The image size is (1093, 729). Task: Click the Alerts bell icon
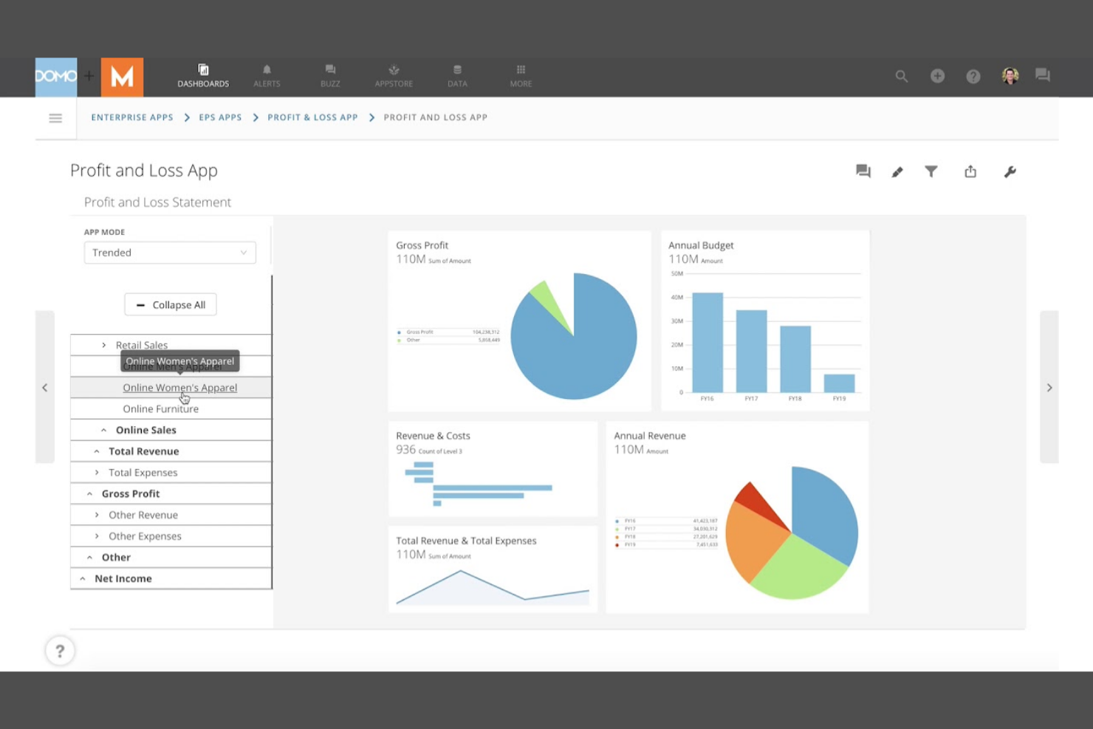267,76
